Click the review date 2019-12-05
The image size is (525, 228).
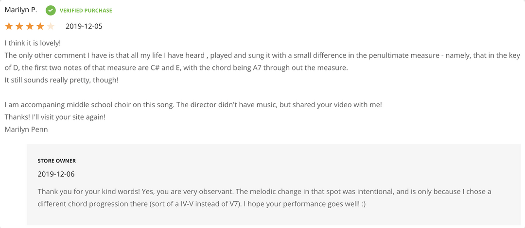[x=84, y=26]
